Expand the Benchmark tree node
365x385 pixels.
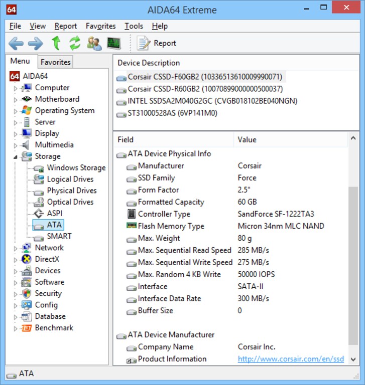[16, 328]
